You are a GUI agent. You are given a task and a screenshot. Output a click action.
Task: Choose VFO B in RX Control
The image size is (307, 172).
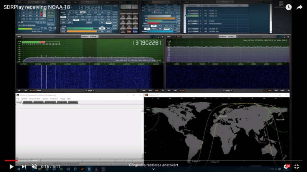point(63,20)
